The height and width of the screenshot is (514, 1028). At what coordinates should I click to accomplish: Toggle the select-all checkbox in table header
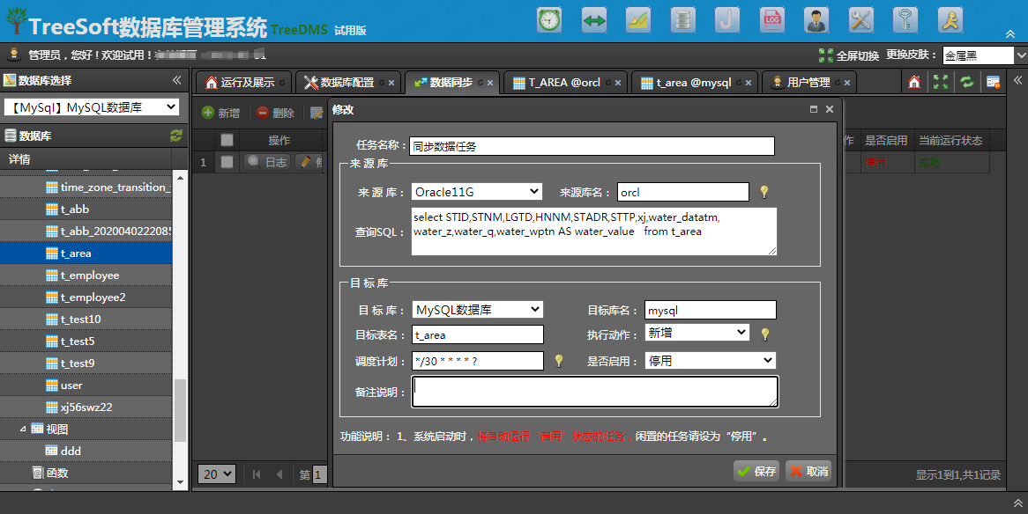coord(227,140)
